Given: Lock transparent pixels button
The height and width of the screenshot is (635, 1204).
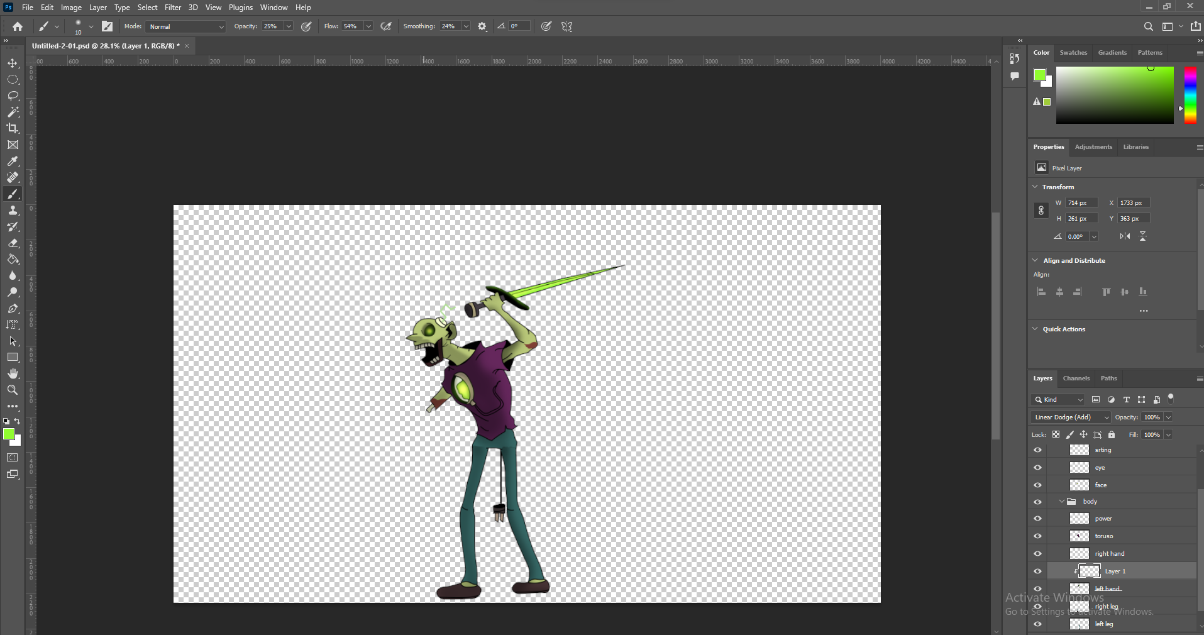Looking at the screenshot, I should 1056,434.
